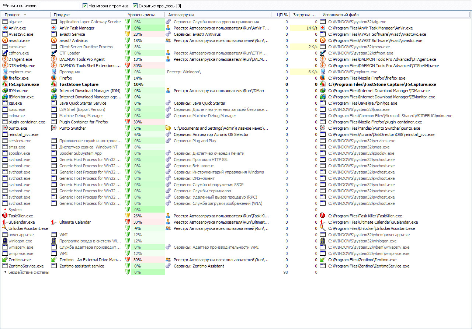Image resolution: width=472 pixels, height=329 pixels.
Task: Click the Фильтр по имени input field
Action: coord(59,6)
